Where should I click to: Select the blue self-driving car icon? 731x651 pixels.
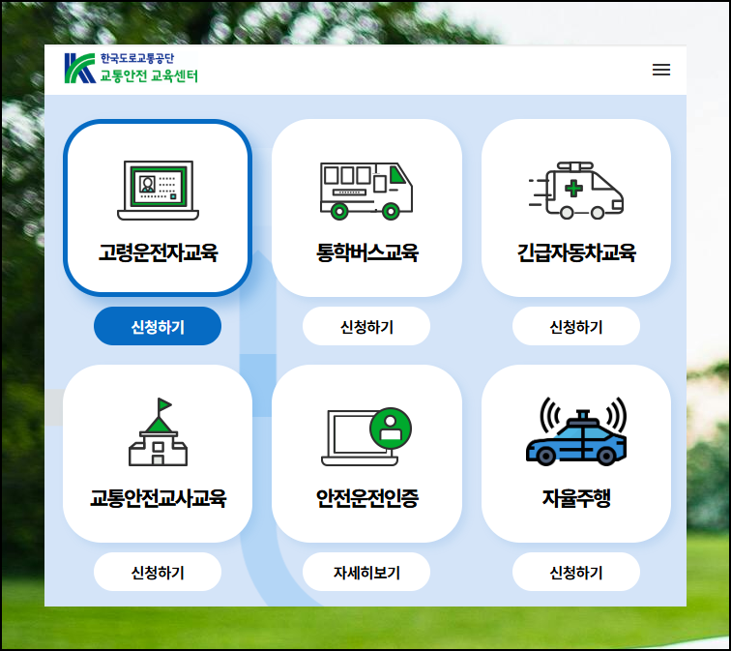point(576,431)
